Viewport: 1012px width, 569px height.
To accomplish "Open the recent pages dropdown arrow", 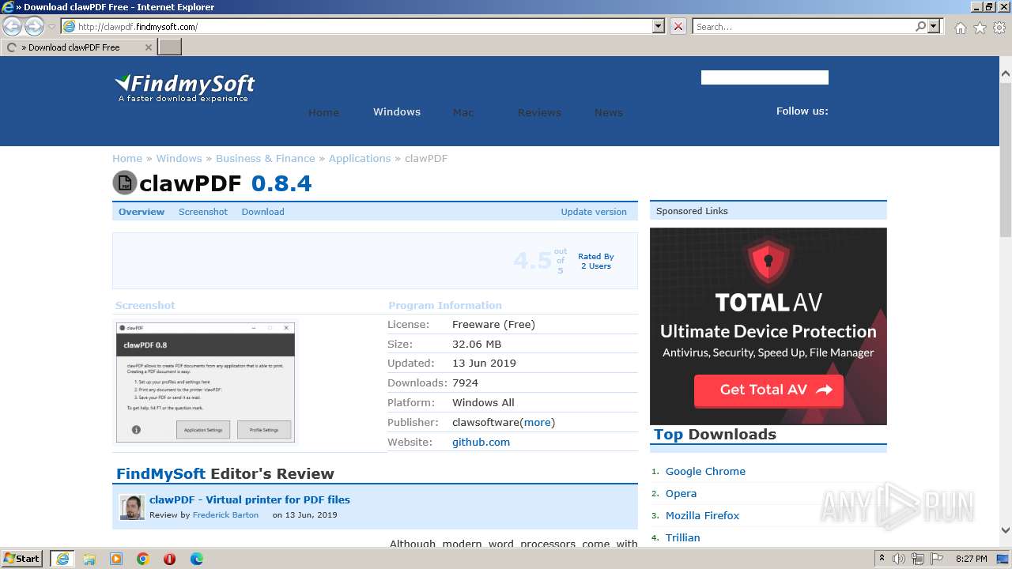I will [51, 27].
